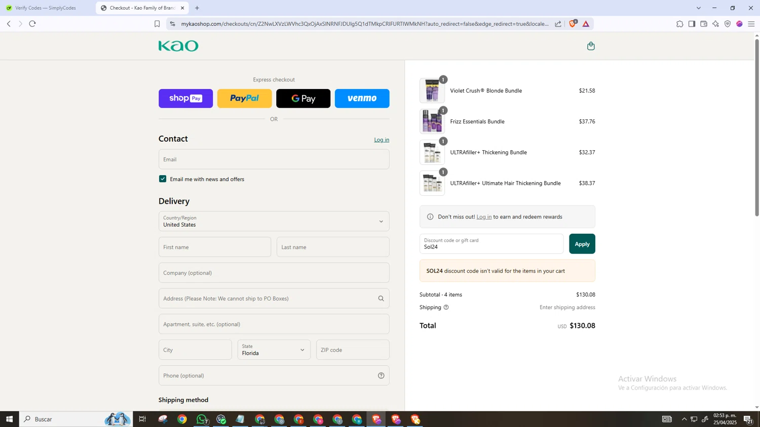Toggle the browser sidebar panel icon
The height and width of the screenshot is (427, 760).
[692, 24]
